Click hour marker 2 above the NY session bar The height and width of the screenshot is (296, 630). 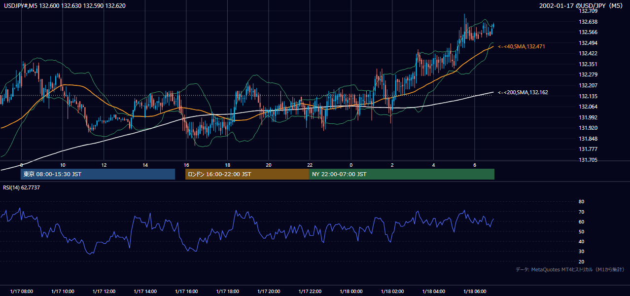392,165
